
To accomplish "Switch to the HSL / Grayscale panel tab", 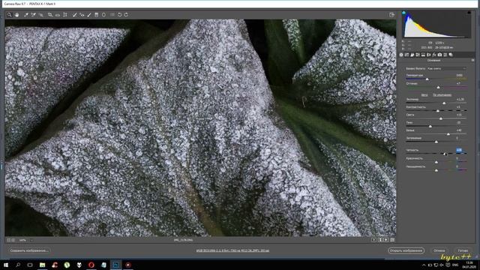I will [418, 55].
